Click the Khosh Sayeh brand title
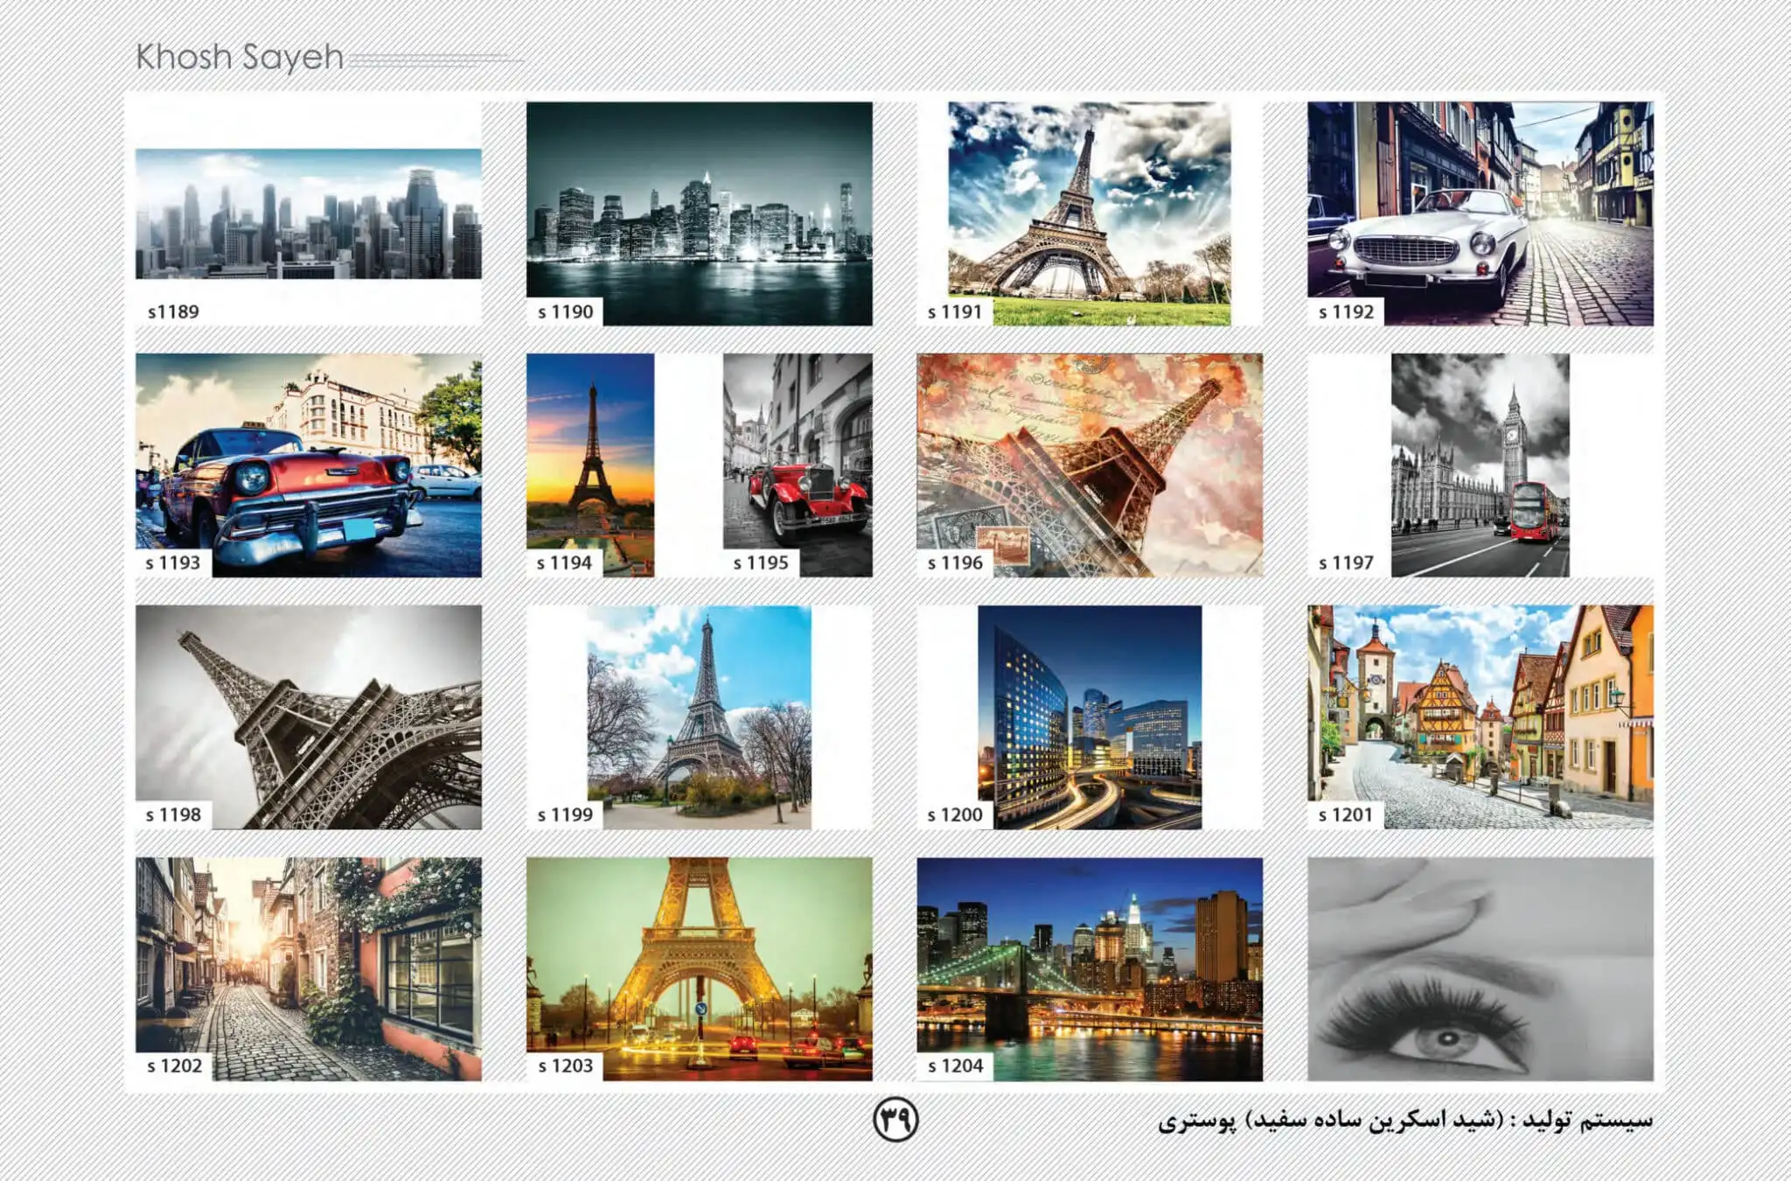 pos(240,58)
